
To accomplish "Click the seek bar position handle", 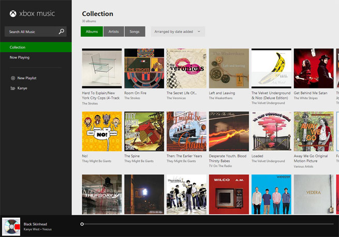I will click(x=82, y=224).
